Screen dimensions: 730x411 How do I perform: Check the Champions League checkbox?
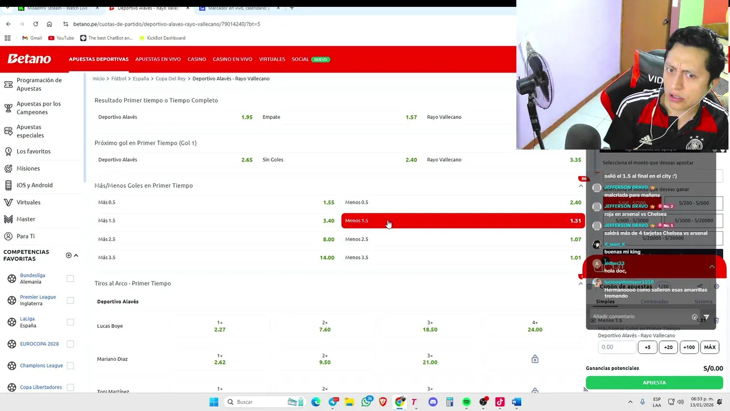click(x=70, y=365)
